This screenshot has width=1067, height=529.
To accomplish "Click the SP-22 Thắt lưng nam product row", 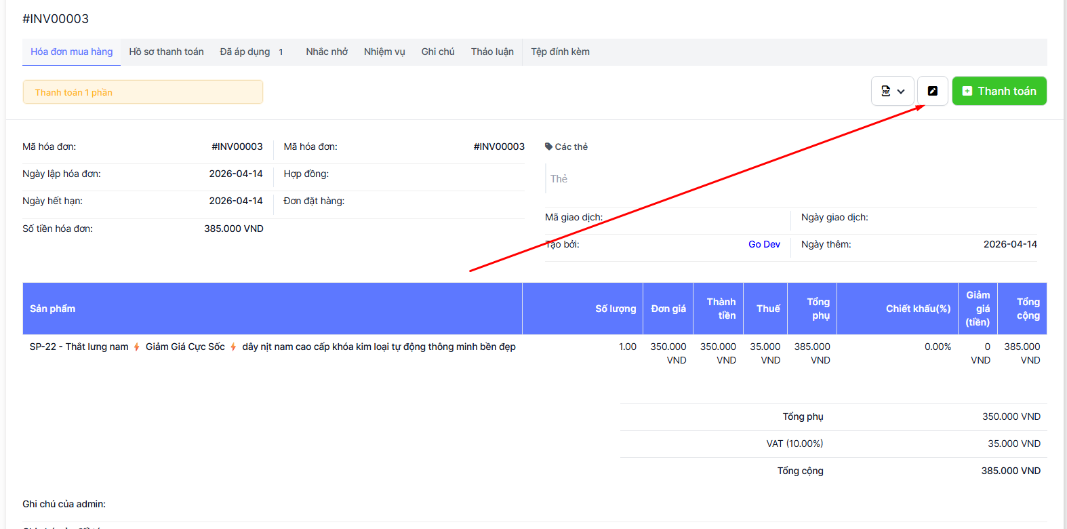I will [272, 347].
